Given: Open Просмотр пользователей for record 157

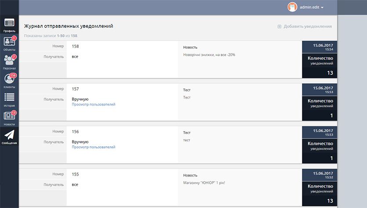Looking at the screenshot, I should pyautogui.click(x=93, y=105).
